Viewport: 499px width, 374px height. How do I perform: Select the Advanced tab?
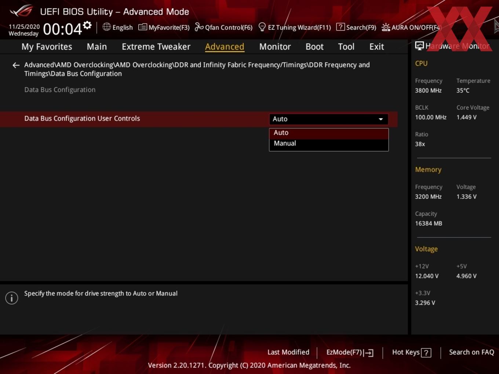pos(225,47)
